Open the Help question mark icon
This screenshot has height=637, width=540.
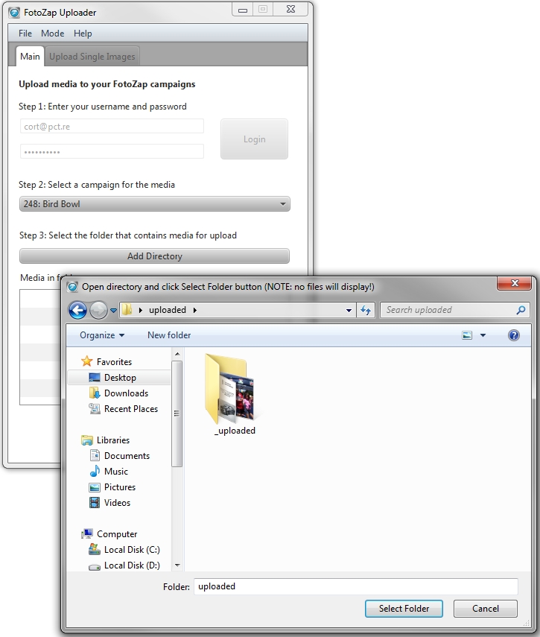point(513,335)
